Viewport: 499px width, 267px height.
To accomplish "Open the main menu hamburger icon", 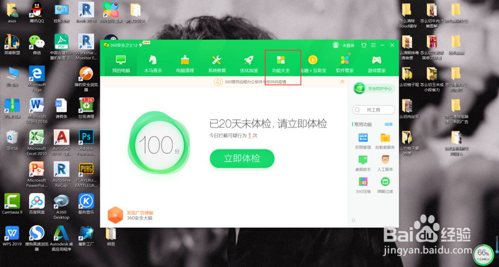I will coord(373,45).
